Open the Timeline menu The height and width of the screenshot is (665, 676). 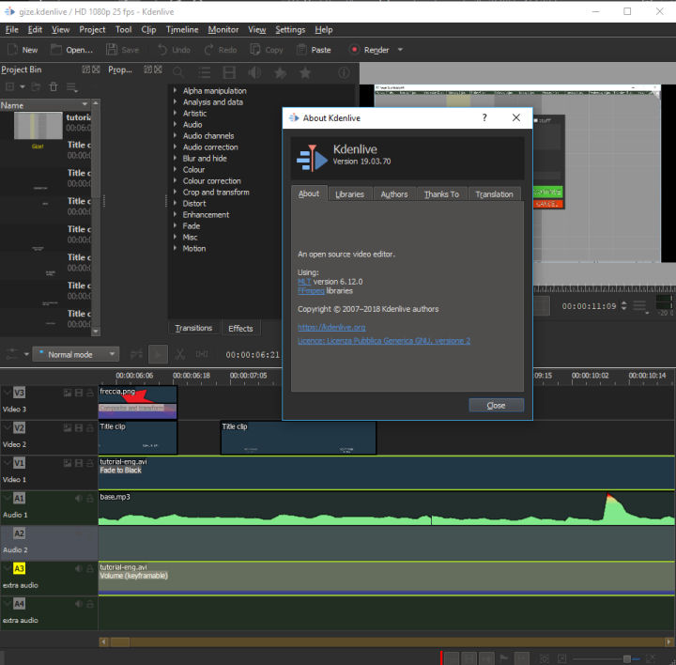point(182,29)
